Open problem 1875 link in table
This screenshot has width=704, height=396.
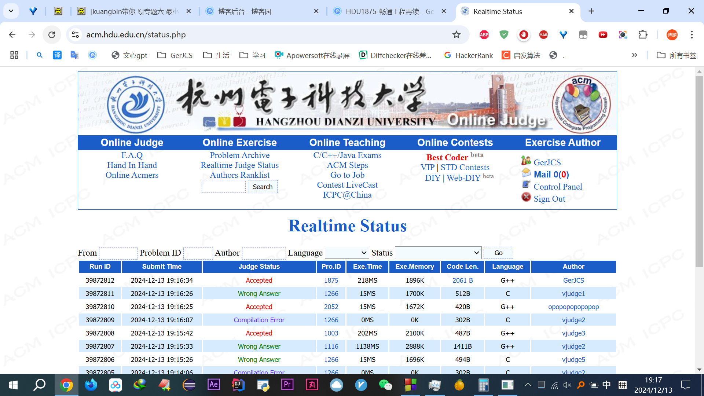[x=331, y=280]
